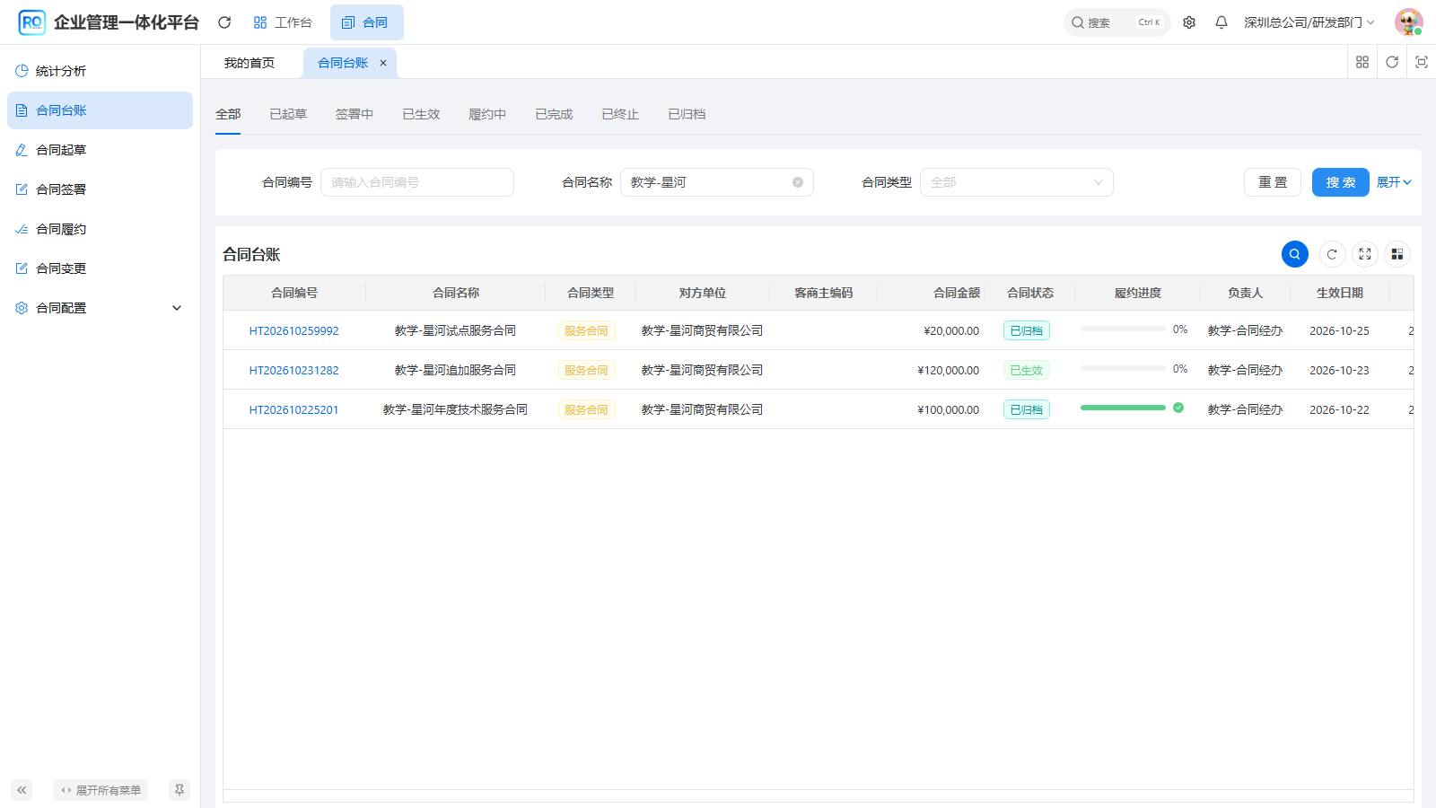Click the blue 搜索 button
Image resolution: width=1436 pixels, height=808 pixels.
[1341, 182]
